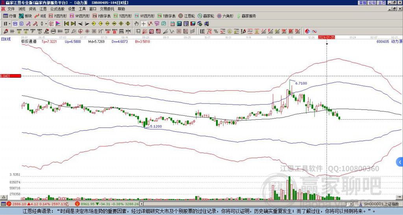
Task: Open the 9P四方形 tool
Action: (x=79, y=16)
